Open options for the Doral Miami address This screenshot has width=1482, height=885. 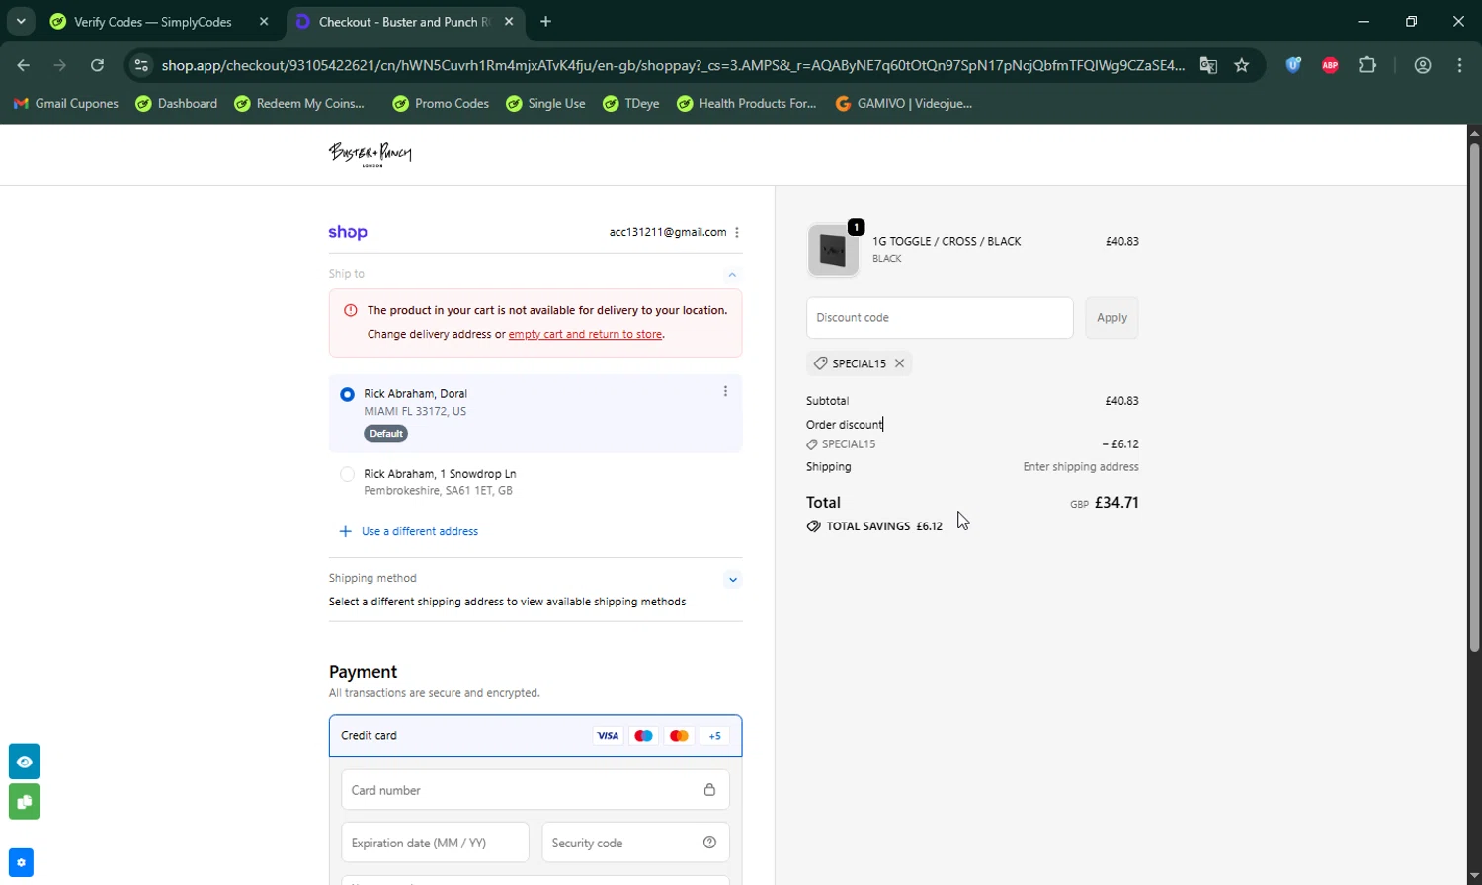725,392
